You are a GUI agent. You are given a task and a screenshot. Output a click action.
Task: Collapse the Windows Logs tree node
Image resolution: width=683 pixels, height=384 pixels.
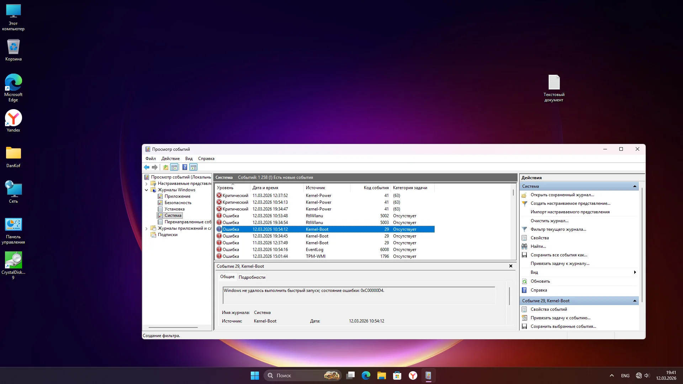[x=147, y=190]
